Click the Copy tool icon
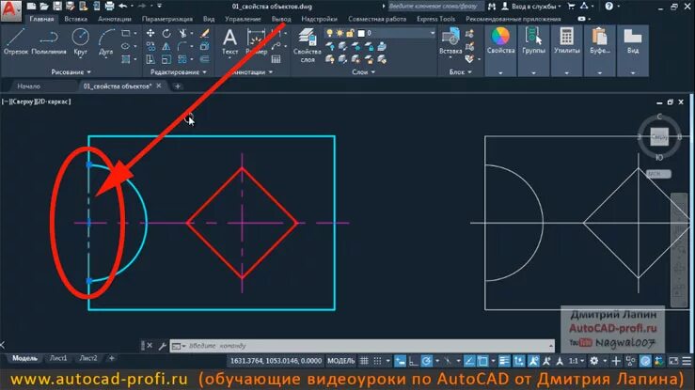 [150, 46]
